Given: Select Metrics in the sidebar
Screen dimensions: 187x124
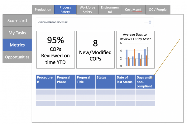Looking at the screenshot, I should pos(17,45).
